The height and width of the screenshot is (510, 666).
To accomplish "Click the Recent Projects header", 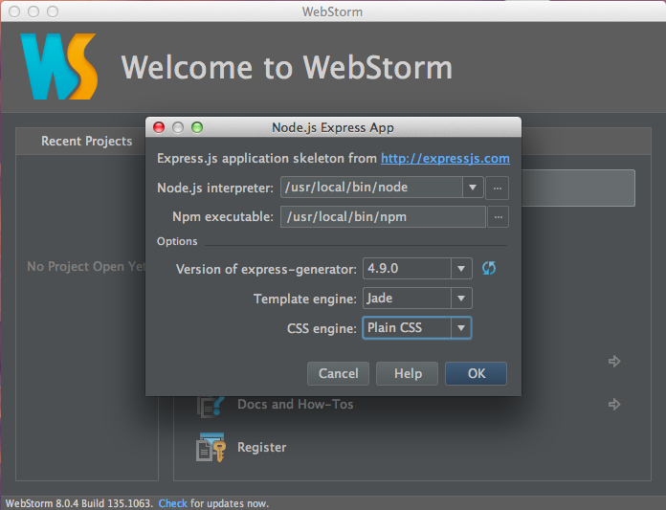I will pos(87,141).
